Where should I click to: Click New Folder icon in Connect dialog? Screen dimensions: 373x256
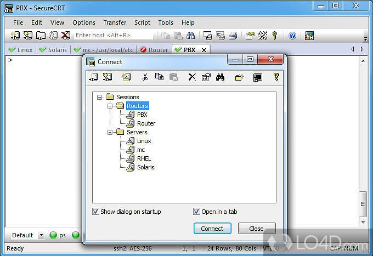coord(239,77)
